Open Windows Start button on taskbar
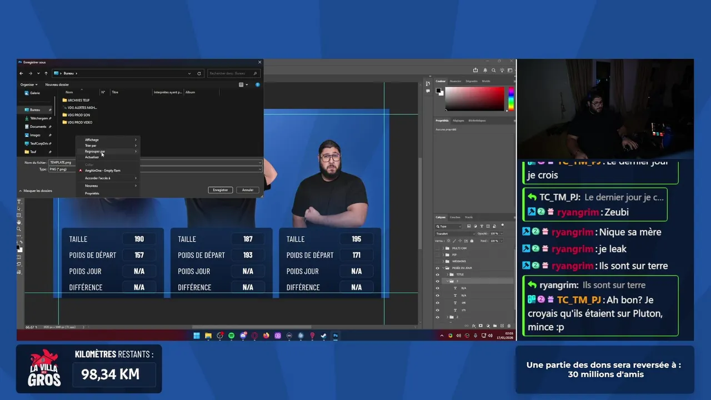Viewport: 711px width, 400px height. [x=197, y=336]
